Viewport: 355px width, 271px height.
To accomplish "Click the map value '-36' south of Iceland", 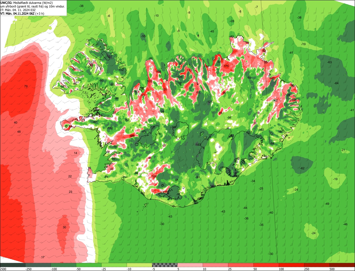I will point(246,218).
